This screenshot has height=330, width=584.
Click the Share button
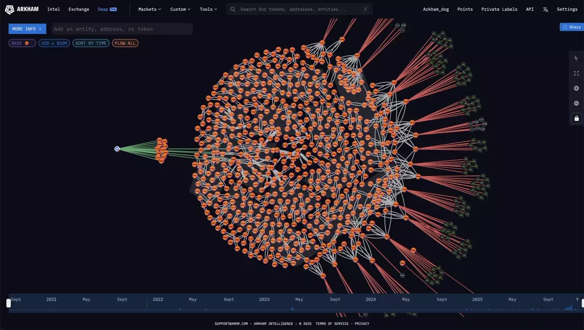pos(571,27)
